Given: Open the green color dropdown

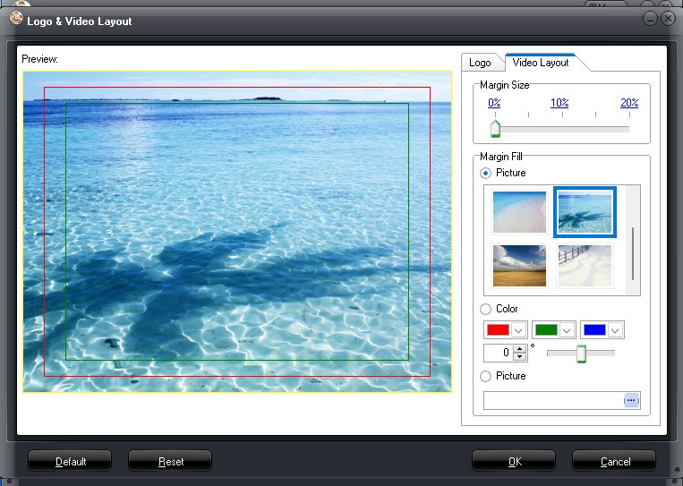Looking at the screenshot, I should click(x=567, y=330).
